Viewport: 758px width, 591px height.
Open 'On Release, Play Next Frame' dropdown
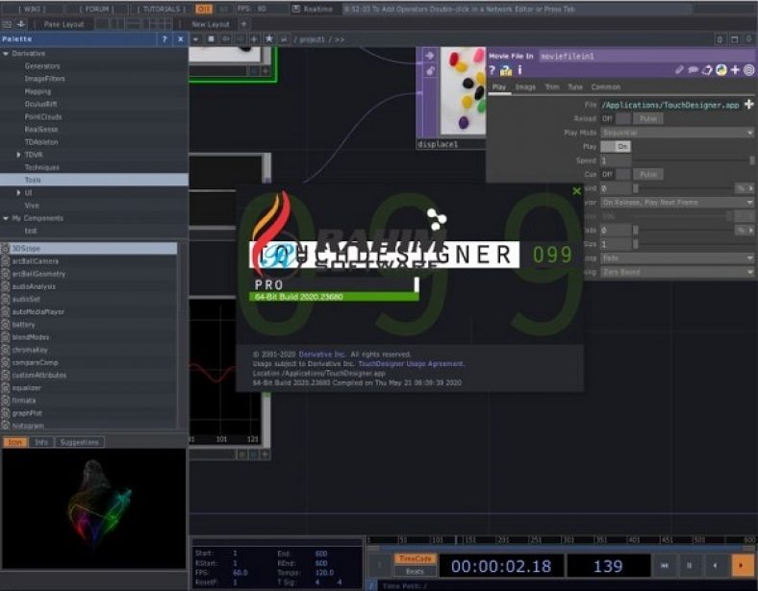coord(677,203)
